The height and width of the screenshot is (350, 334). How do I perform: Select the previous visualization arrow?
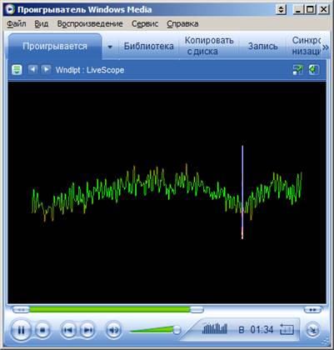pos(32,69)
